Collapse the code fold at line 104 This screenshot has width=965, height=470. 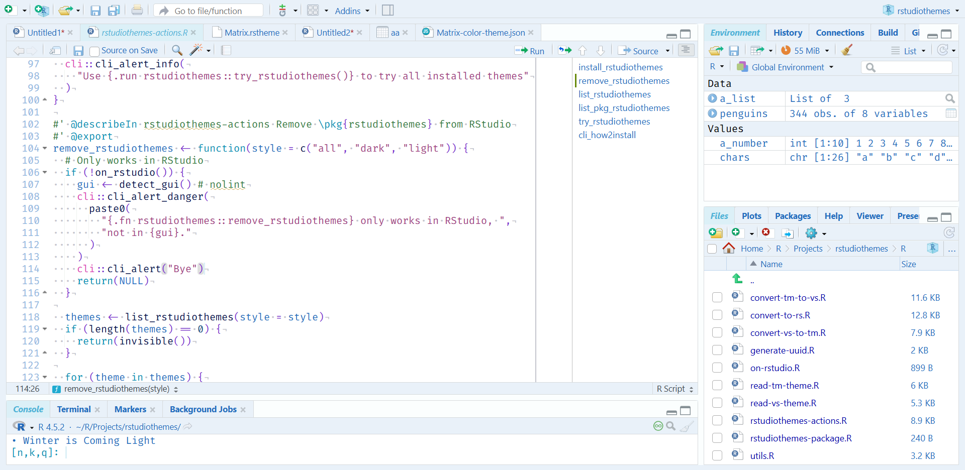tap(45, 149)
